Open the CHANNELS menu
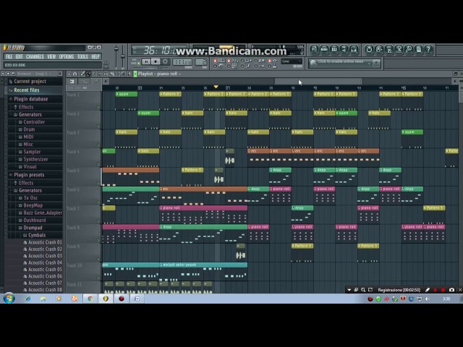Screen dimensions: 463x347 coord(35,56)
